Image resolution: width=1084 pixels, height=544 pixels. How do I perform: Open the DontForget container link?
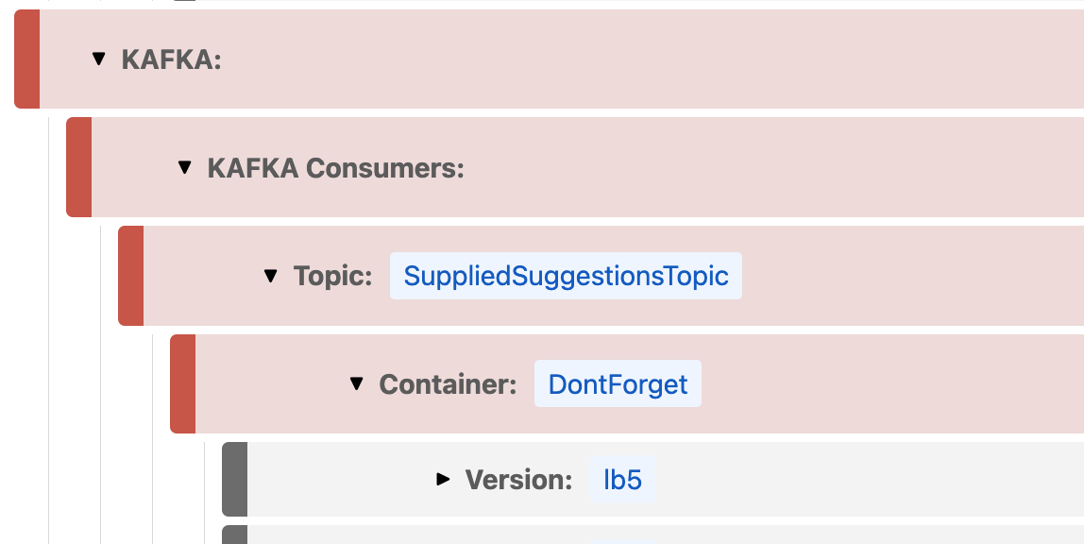click(x=618, y=383)
